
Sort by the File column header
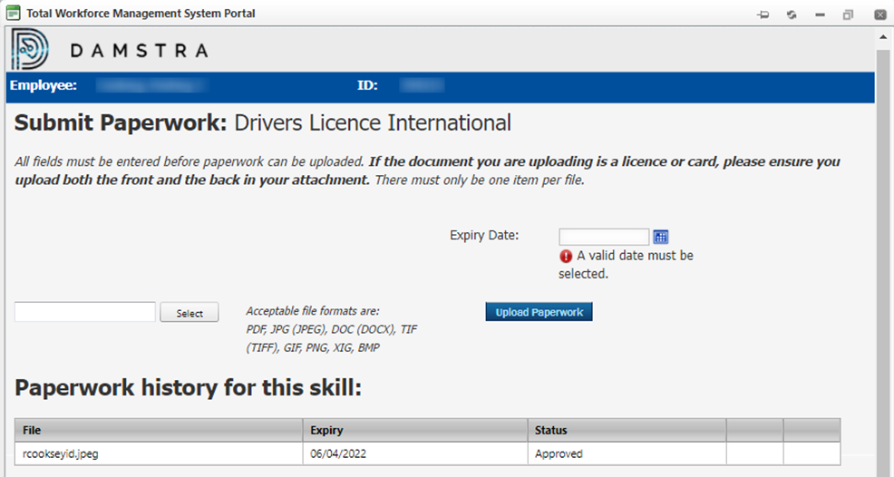[159, 430]
